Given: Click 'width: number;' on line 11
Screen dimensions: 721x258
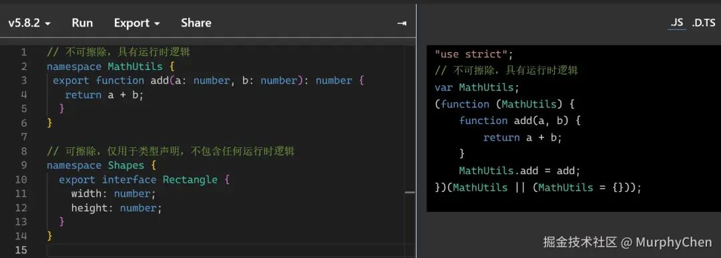Looking at the screenshot, I should (113, 194).
